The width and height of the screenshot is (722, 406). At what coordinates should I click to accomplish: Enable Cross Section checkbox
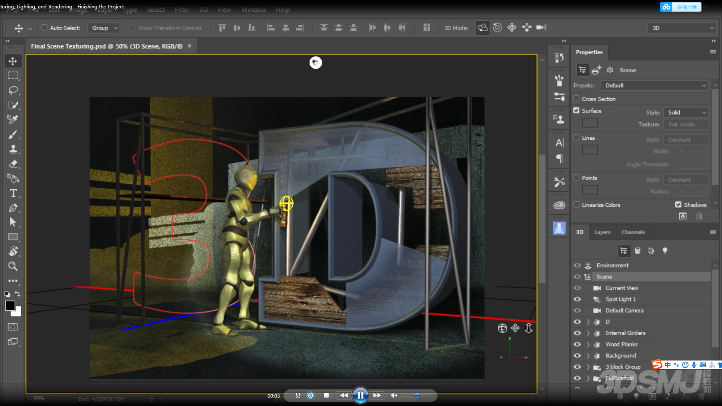pyautogui.click(x=576, y=99)
